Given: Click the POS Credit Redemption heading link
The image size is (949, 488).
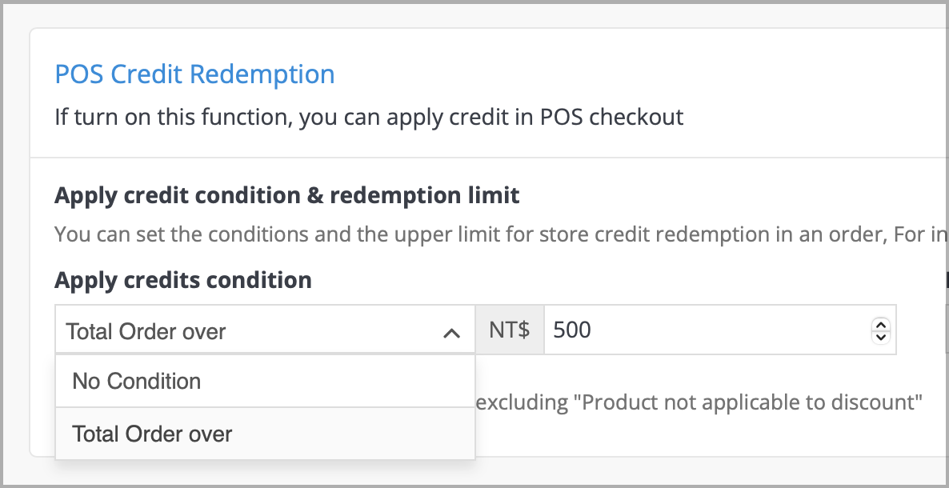Looking at the screenshot, I should pyautogui.click(x=194, y=74).
